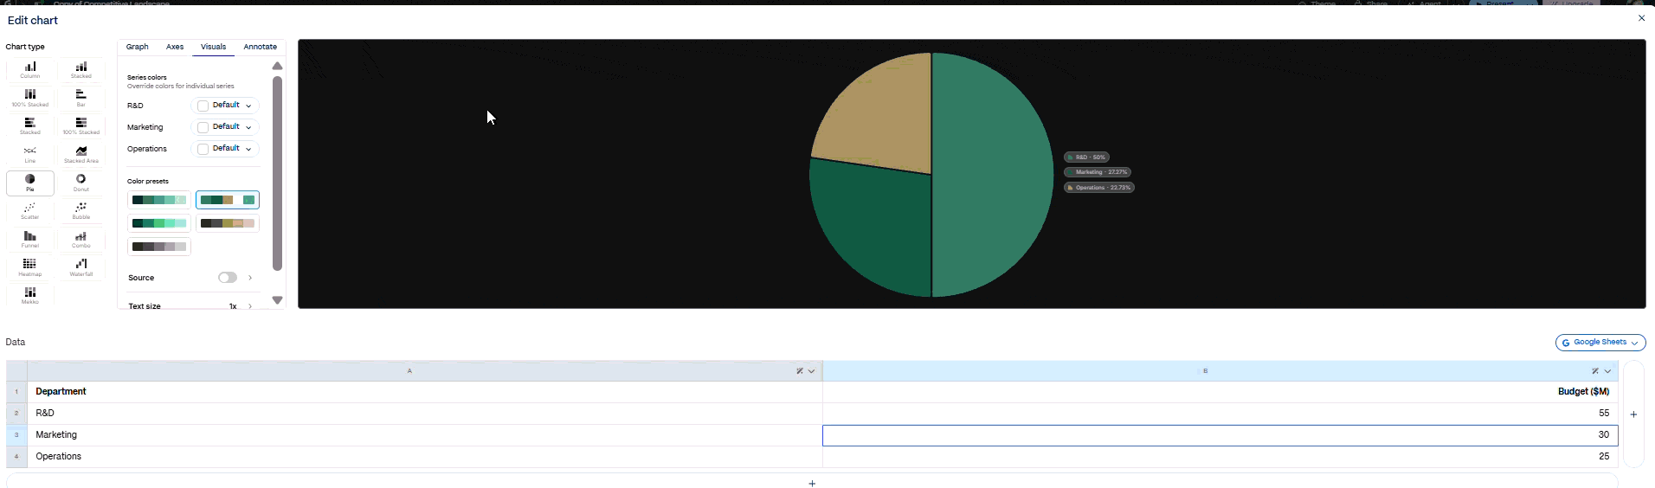The width and height of the screenshot is (1655, 488).
Task: Click the Visuals panel scrollbar thumb
Action: coord(277,173)
